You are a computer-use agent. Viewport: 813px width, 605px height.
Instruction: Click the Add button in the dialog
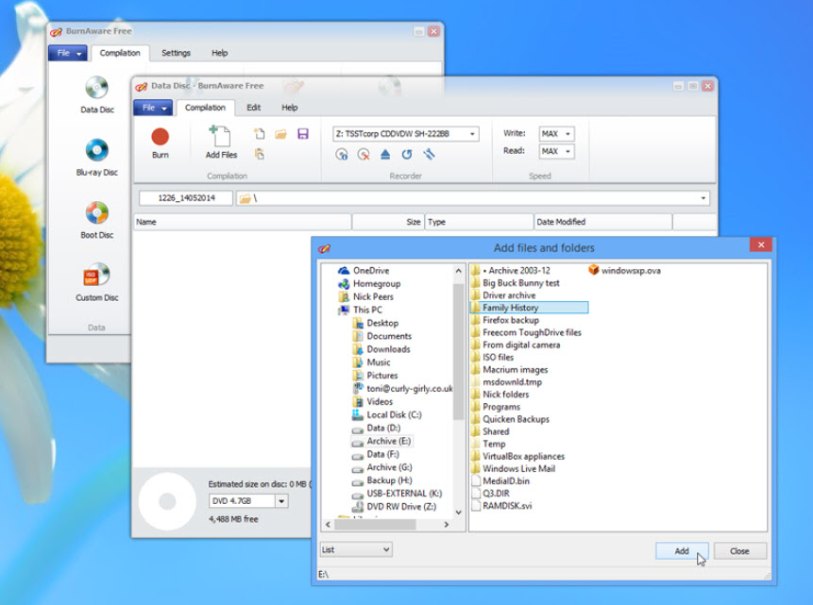tap(682, 550)
